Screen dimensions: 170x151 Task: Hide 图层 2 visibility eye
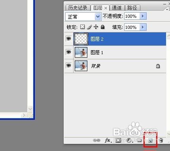[69, 39]
